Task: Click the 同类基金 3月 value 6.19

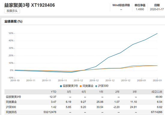Action: [68, 102]
